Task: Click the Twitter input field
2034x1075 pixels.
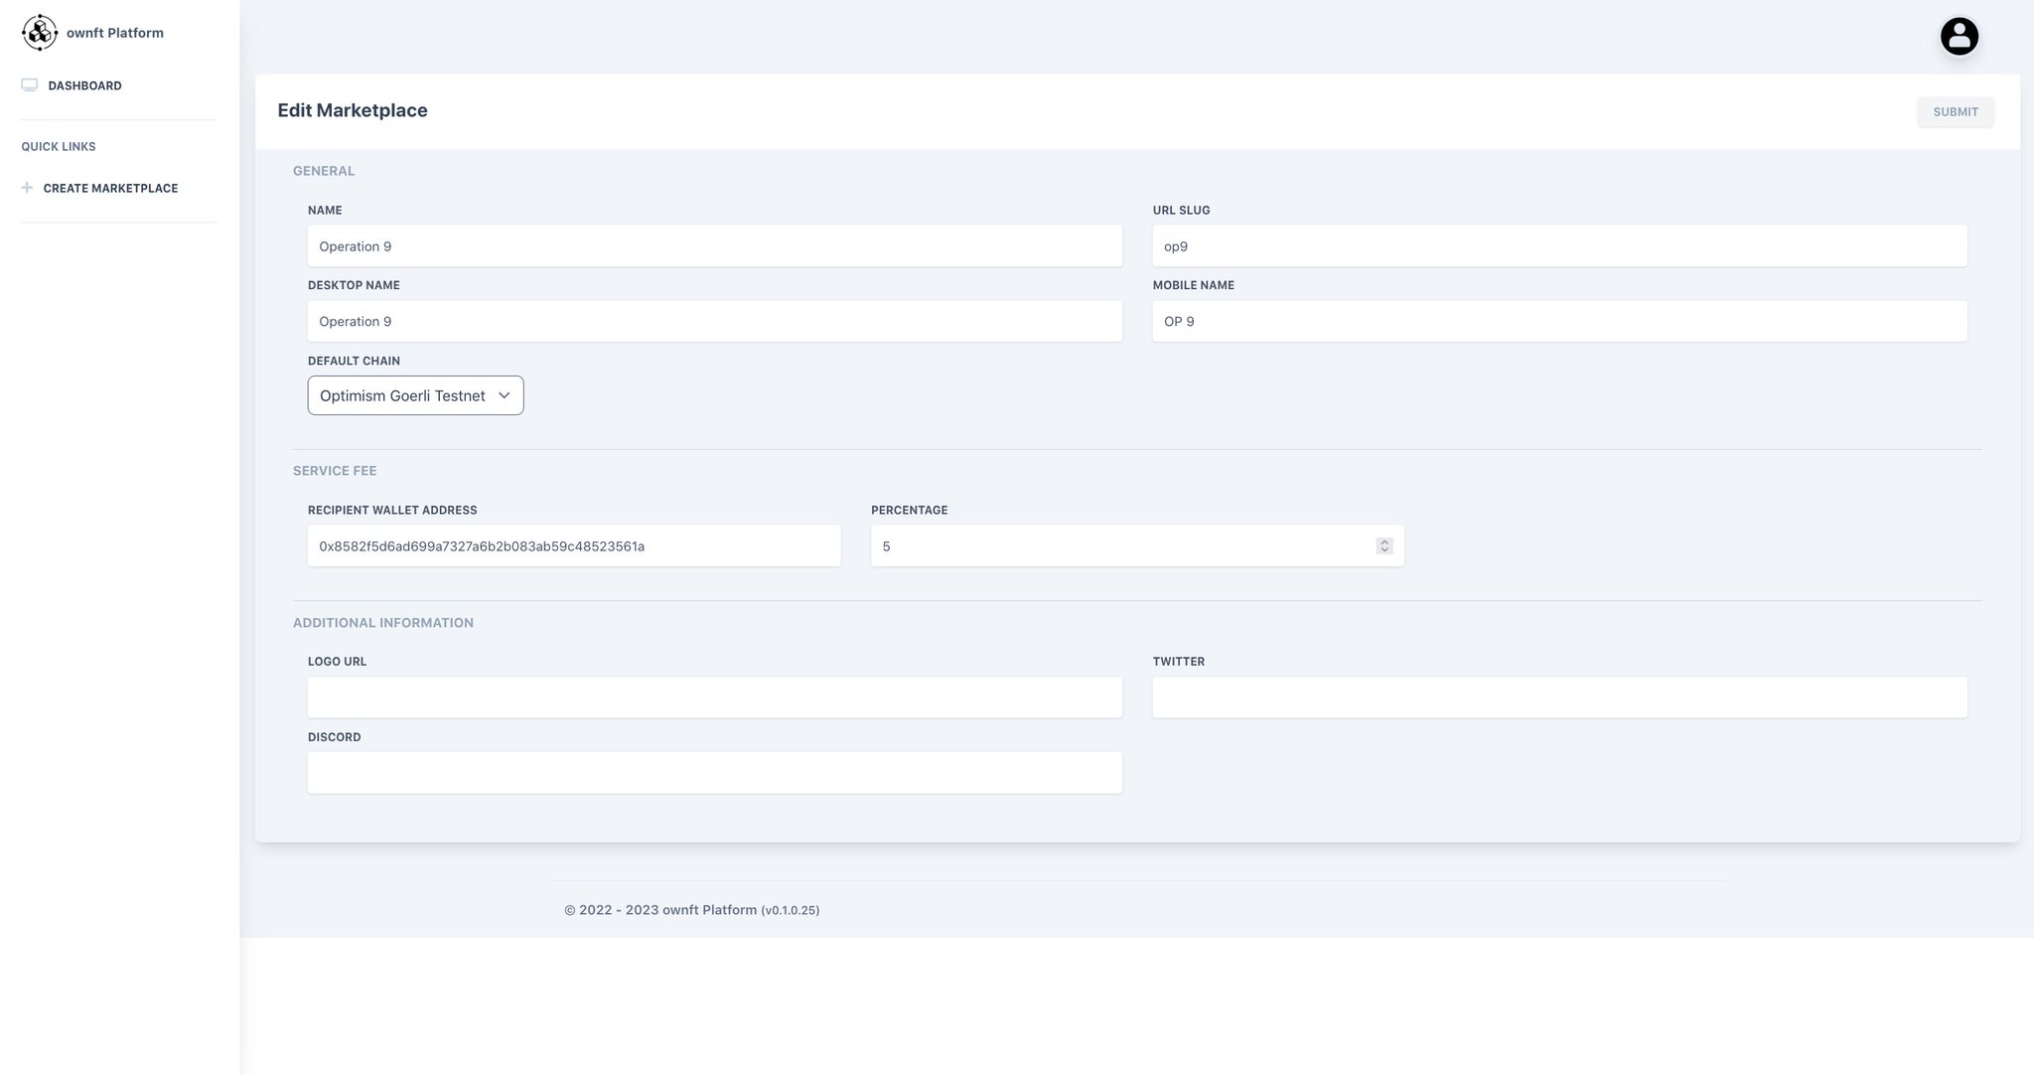Action: pyautogui.click(x=1558, y=697)
